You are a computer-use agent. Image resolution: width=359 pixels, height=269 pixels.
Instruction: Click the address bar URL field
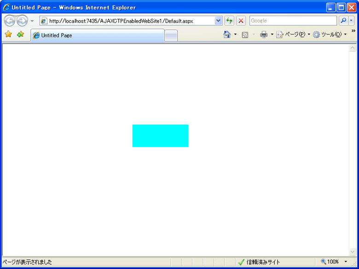coord(131,21)
